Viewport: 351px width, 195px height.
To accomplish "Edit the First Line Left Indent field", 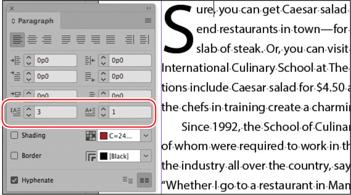I will pos(55,76).
